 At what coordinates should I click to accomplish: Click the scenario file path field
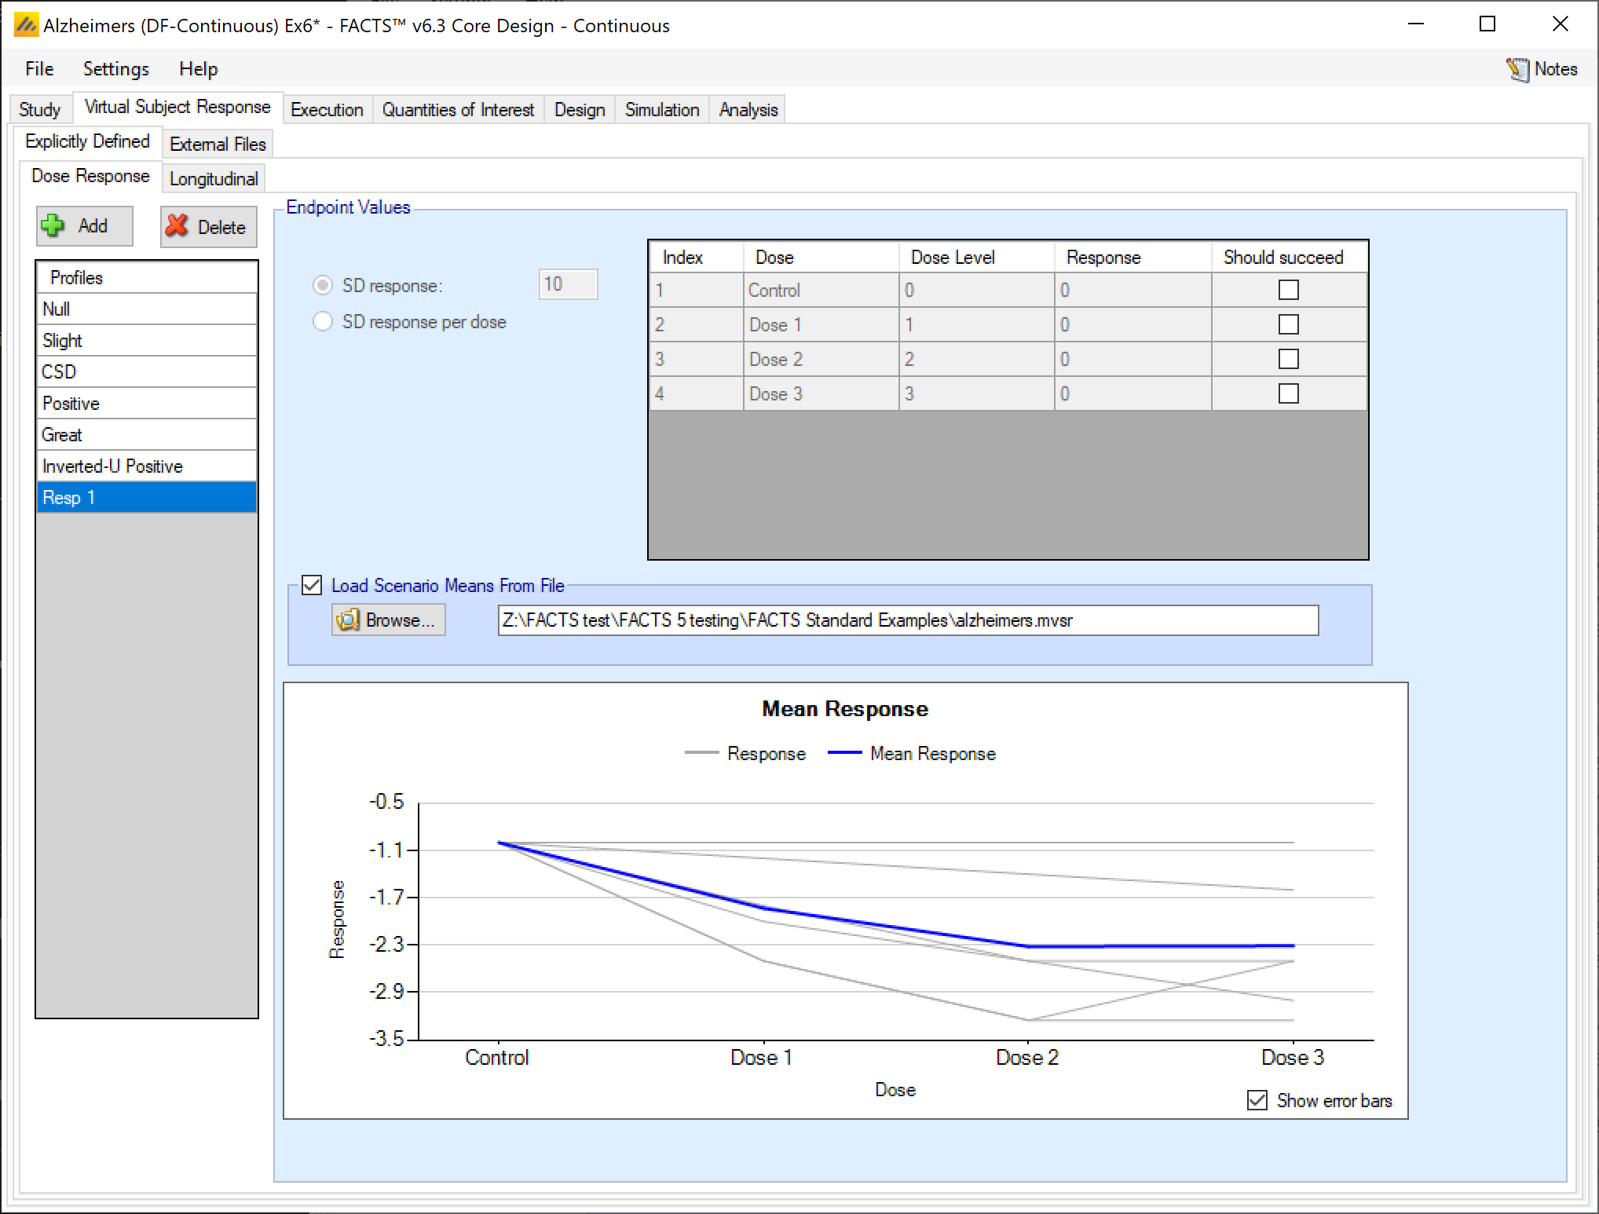[907, 620]
